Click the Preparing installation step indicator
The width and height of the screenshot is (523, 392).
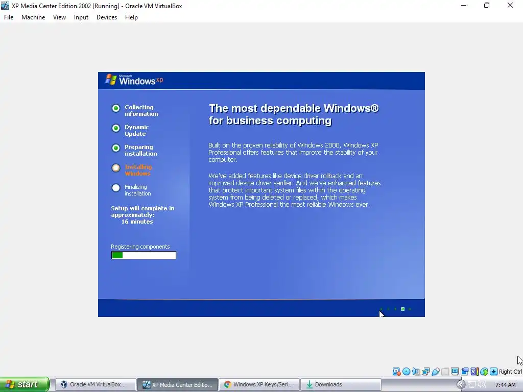point(116,148)
